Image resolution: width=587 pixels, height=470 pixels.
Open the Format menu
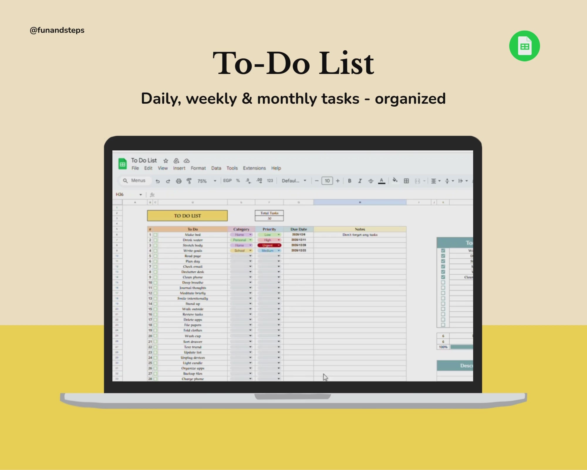click(x=198, y=168)
